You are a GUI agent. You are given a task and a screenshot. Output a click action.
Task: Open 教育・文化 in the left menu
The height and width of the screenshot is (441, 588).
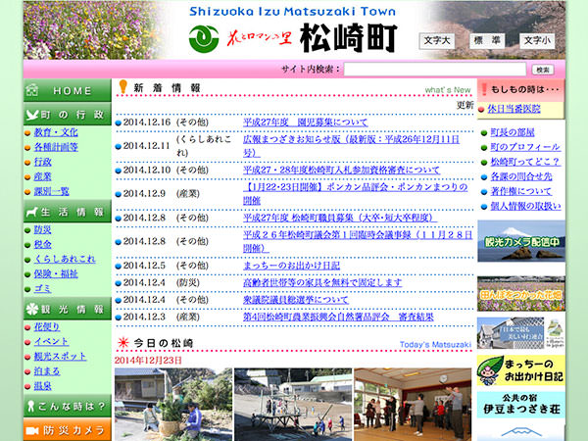tap(56, 132)
